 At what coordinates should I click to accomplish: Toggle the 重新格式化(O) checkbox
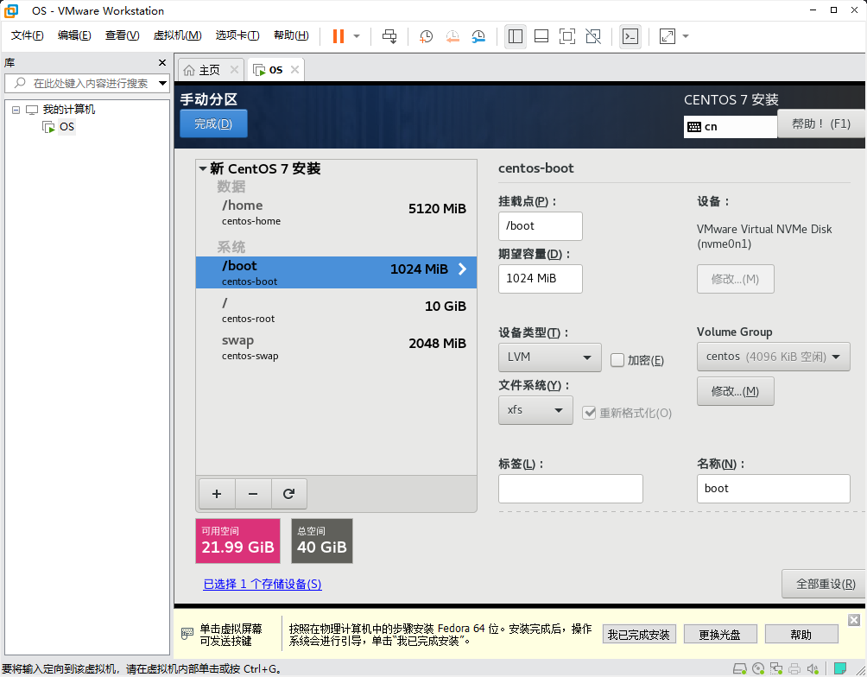(589, 413)
